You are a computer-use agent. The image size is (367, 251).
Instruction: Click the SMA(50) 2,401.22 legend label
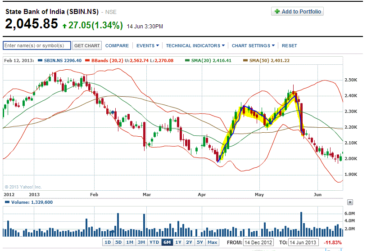269,61
